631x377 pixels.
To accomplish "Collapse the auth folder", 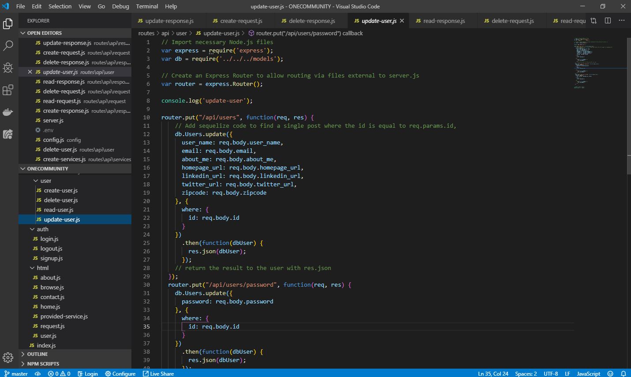I will click(32, 229).
